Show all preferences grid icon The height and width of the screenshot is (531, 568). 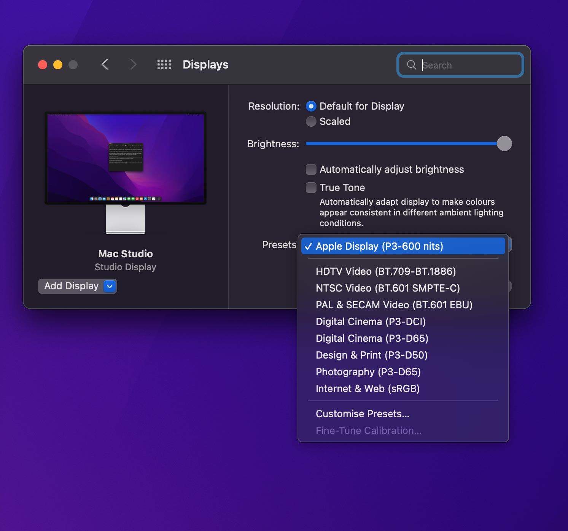164,65
